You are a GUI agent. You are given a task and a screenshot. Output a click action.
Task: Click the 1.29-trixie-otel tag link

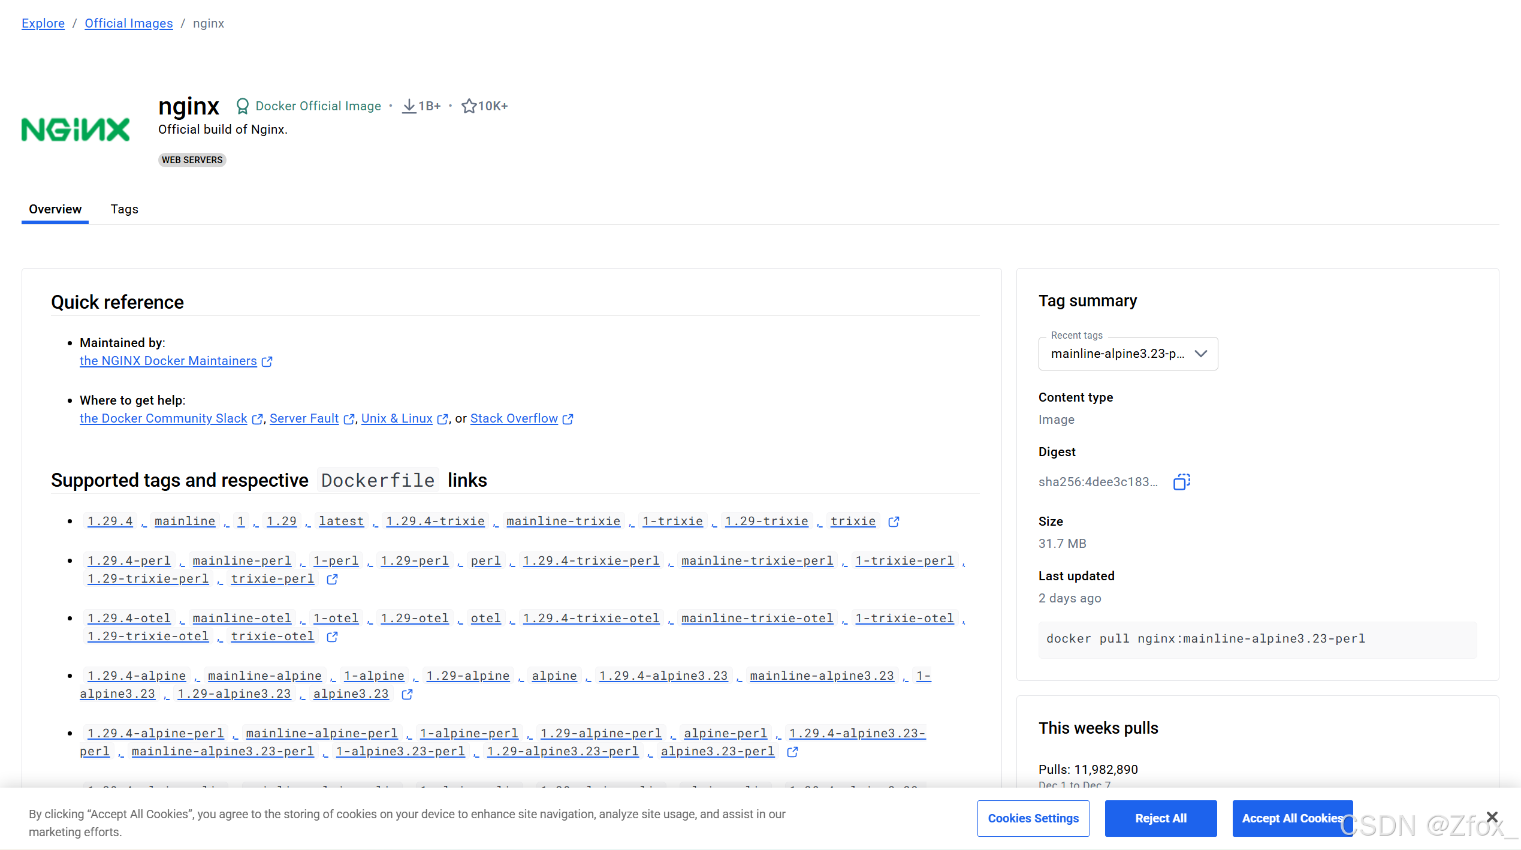pos(148,637)
